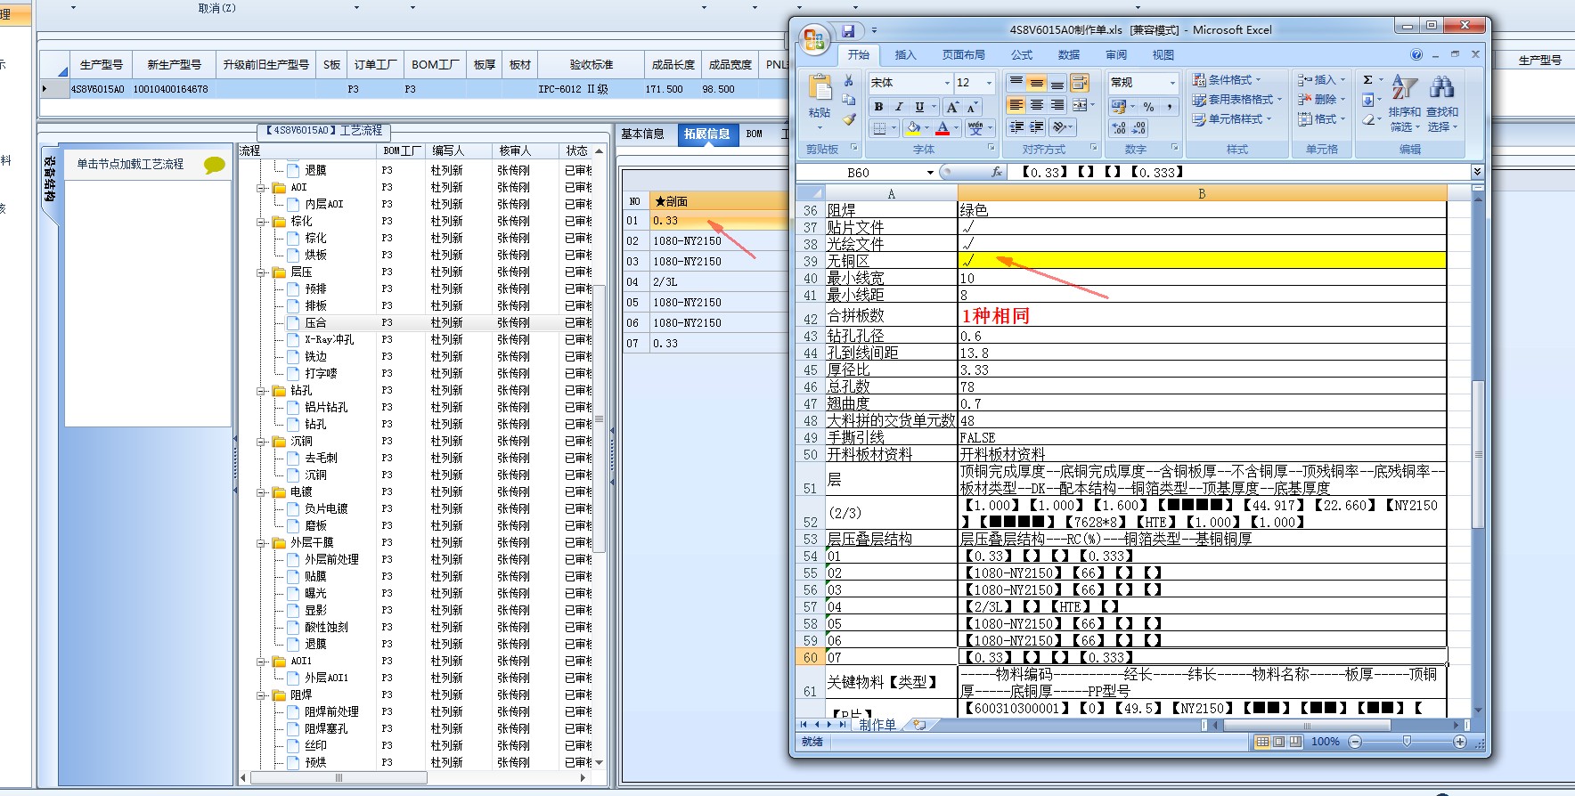Center text horizontally in cell
The height and width of the screenshot is (796, 1575).
pos(1036,105)
